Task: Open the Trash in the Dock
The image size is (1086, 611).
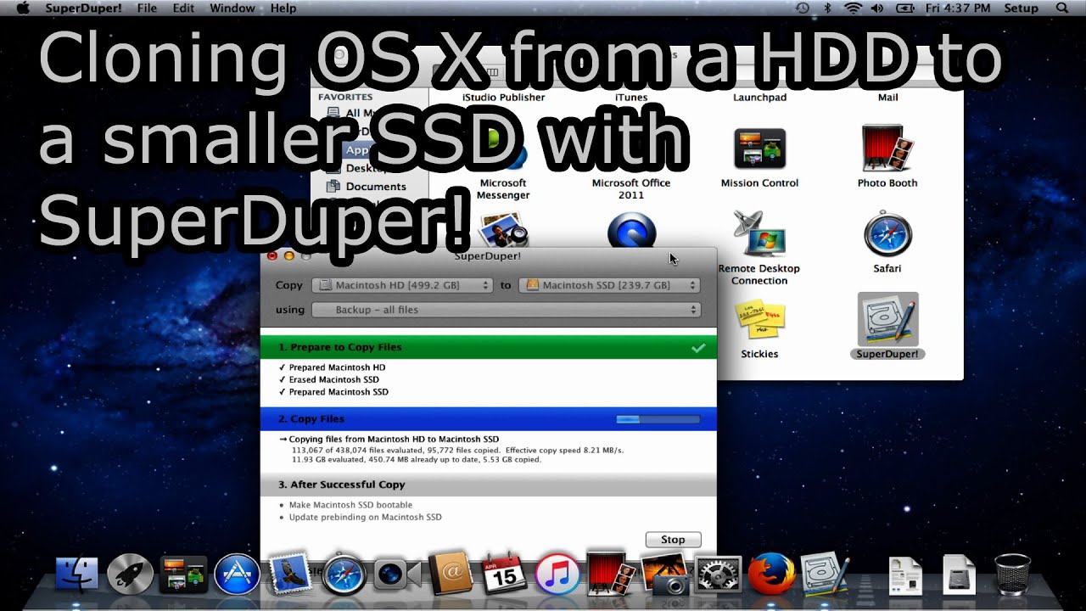Action: 1011,575
